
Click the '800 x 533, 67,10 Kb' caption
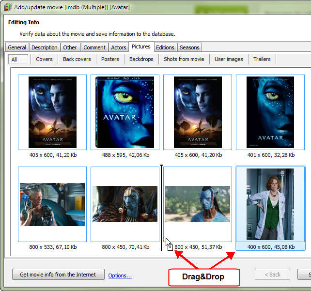[53, 247]
